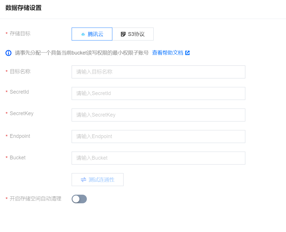Focus the SecretId input field
Viewport: 286px width, 232px height.
[158, 93]
